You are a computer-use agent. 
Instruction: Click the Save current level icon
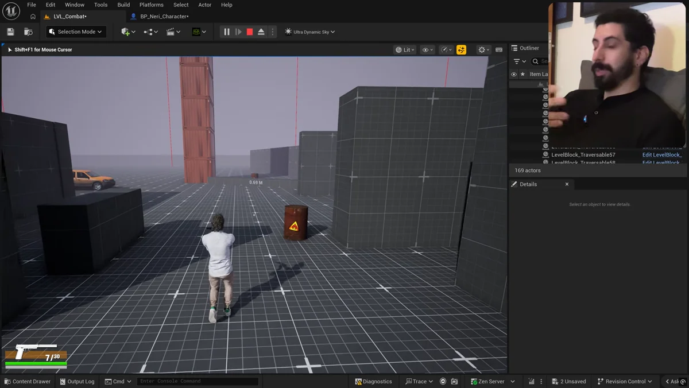(10, 32)
